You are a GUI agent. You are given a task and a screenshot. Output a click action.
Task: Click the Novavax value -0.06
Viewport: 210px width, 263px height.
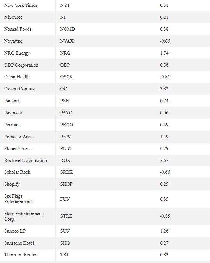pyautogui.click(x=165, y=41)
